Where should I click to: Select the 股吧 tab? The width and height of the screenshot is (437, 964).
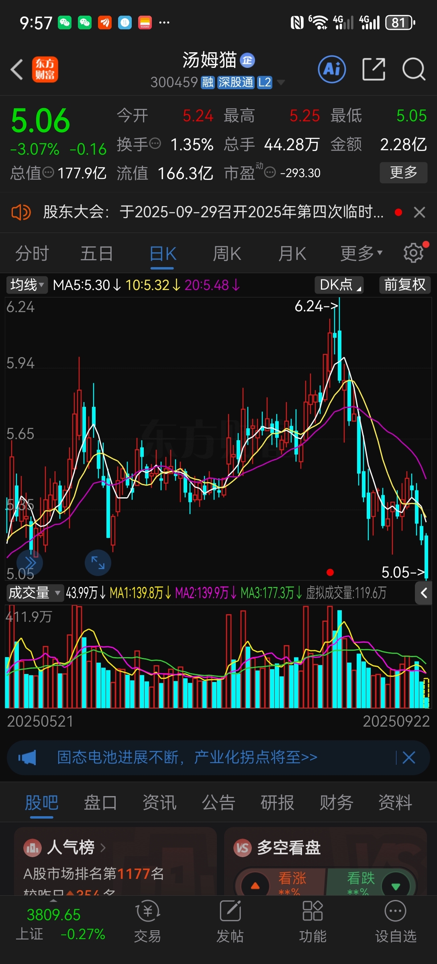41,803
